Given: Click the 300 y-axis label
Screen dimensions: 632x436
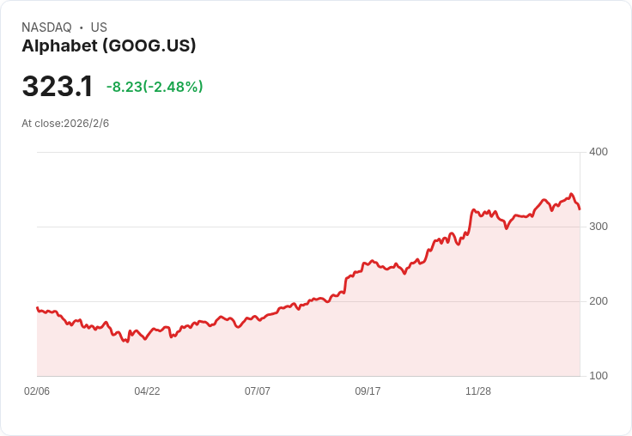Looking at the screenshot, I should (x=598, y=227).
